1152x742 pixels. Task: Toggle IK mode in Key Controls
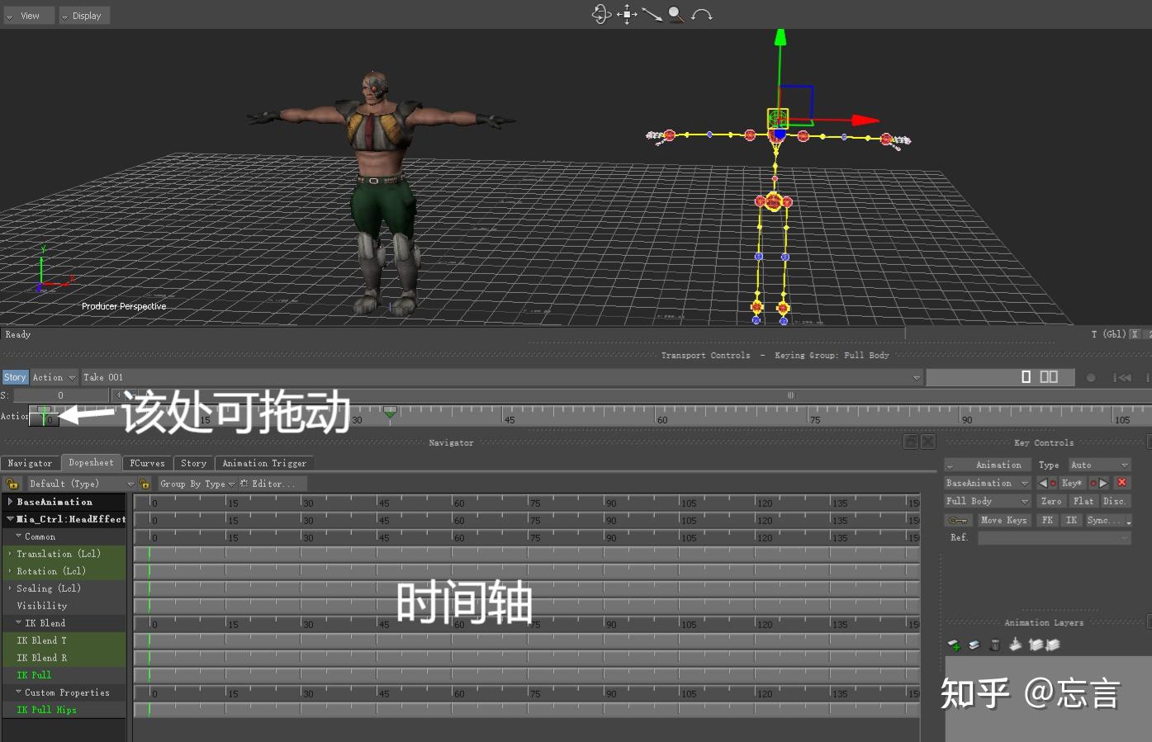[1072, 520]
